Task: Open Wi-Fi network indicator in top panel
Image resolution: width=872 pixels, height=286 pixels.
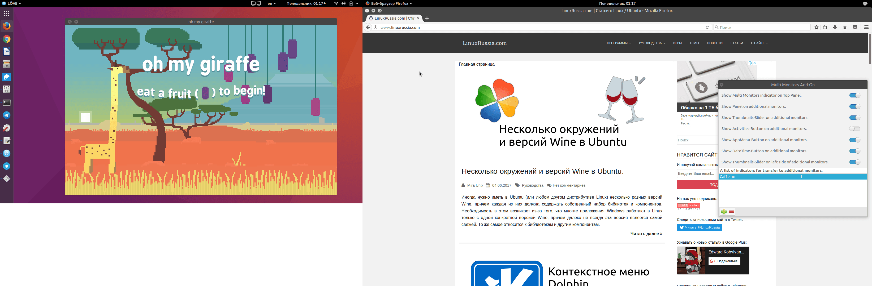Action: 336,3
